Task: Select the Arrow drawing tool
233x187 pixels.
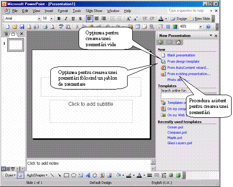Action: tap(59, 175)
